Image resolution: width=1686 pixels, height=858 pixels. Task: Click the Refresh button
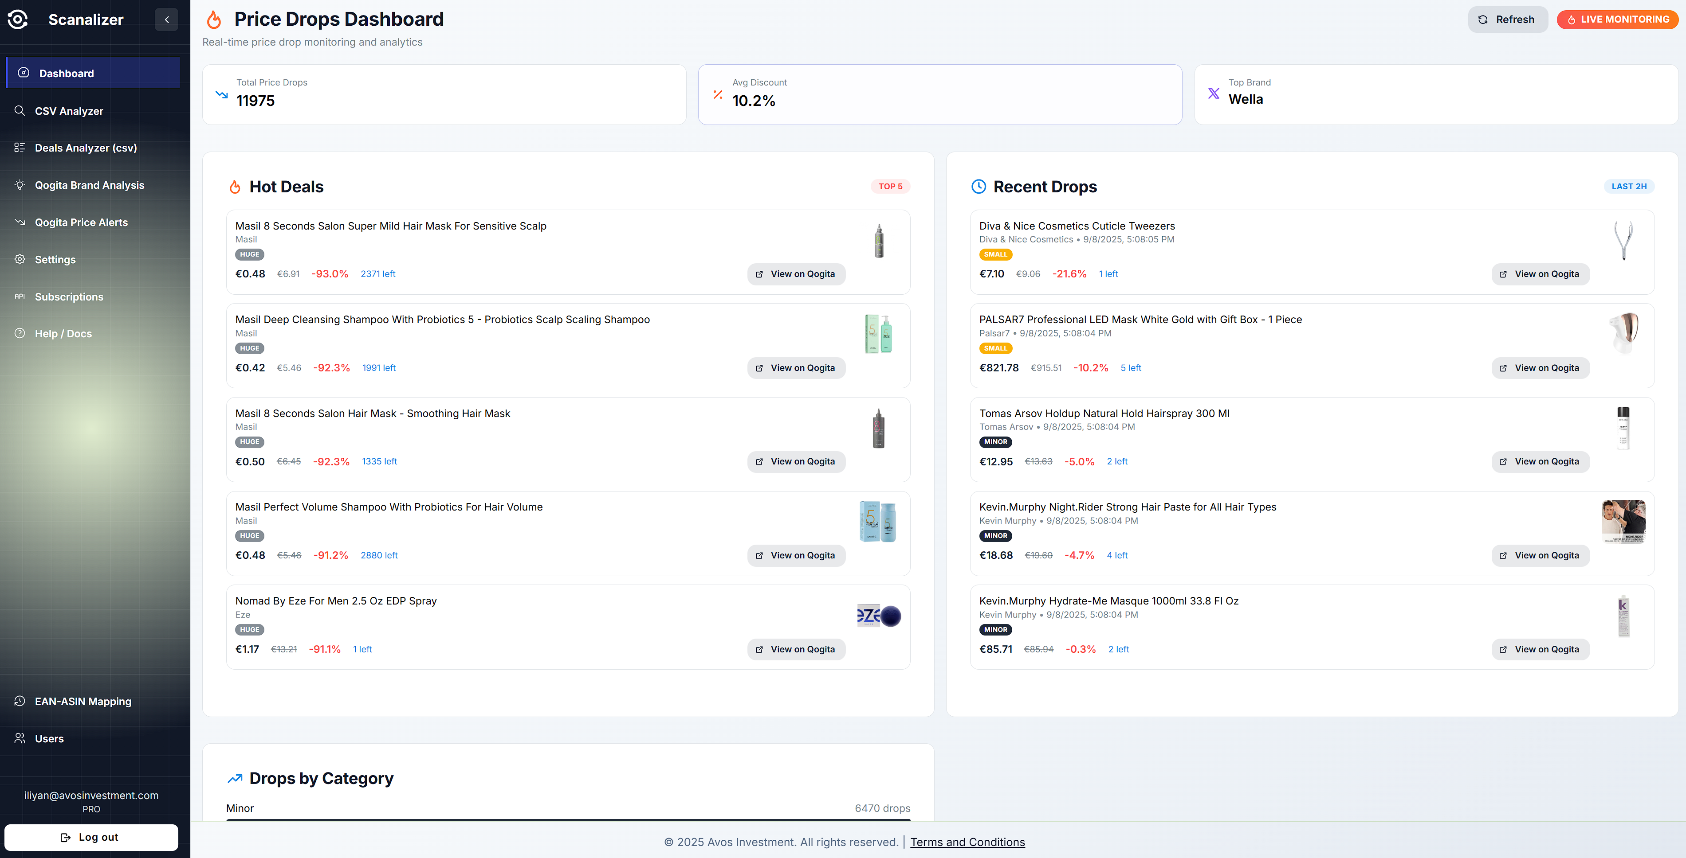point(1507,19)
